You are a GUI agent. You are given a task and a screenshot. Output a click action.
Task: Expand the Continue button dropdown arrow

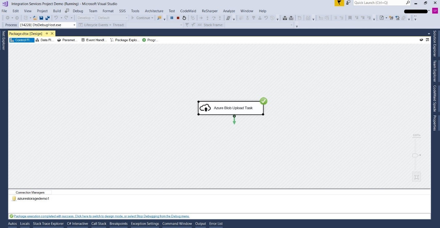click(152, 18)
